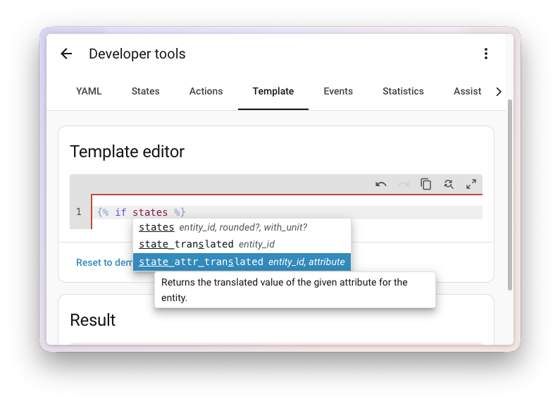Image resolution: width=560 pixels, height=404 pixels.
Task: Expand editor to fullscreen
Action: coord(471,185)
